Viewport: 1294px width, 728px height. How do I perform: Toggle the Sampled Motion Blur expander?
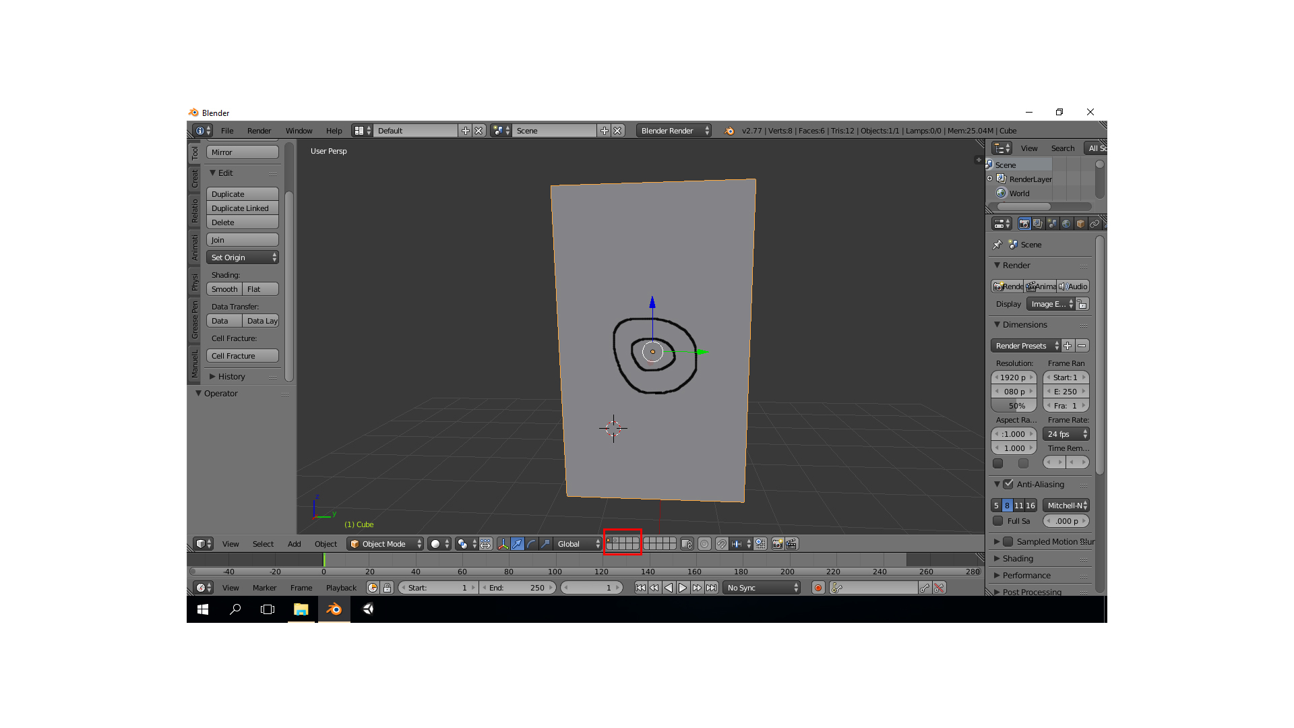998,541
